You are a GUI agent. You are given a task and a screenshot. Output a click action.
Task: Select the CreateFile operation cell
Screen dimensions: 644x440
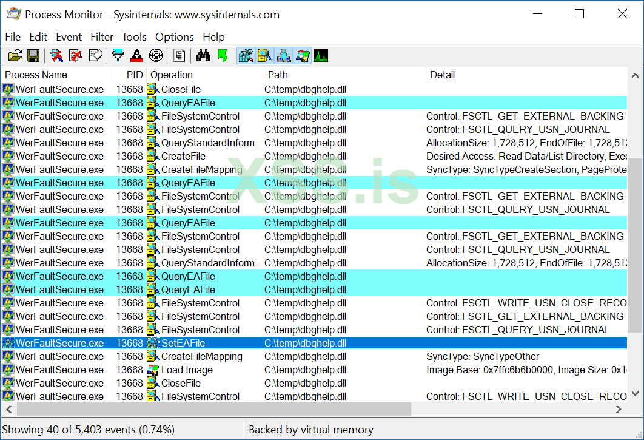tap(183, 156)
